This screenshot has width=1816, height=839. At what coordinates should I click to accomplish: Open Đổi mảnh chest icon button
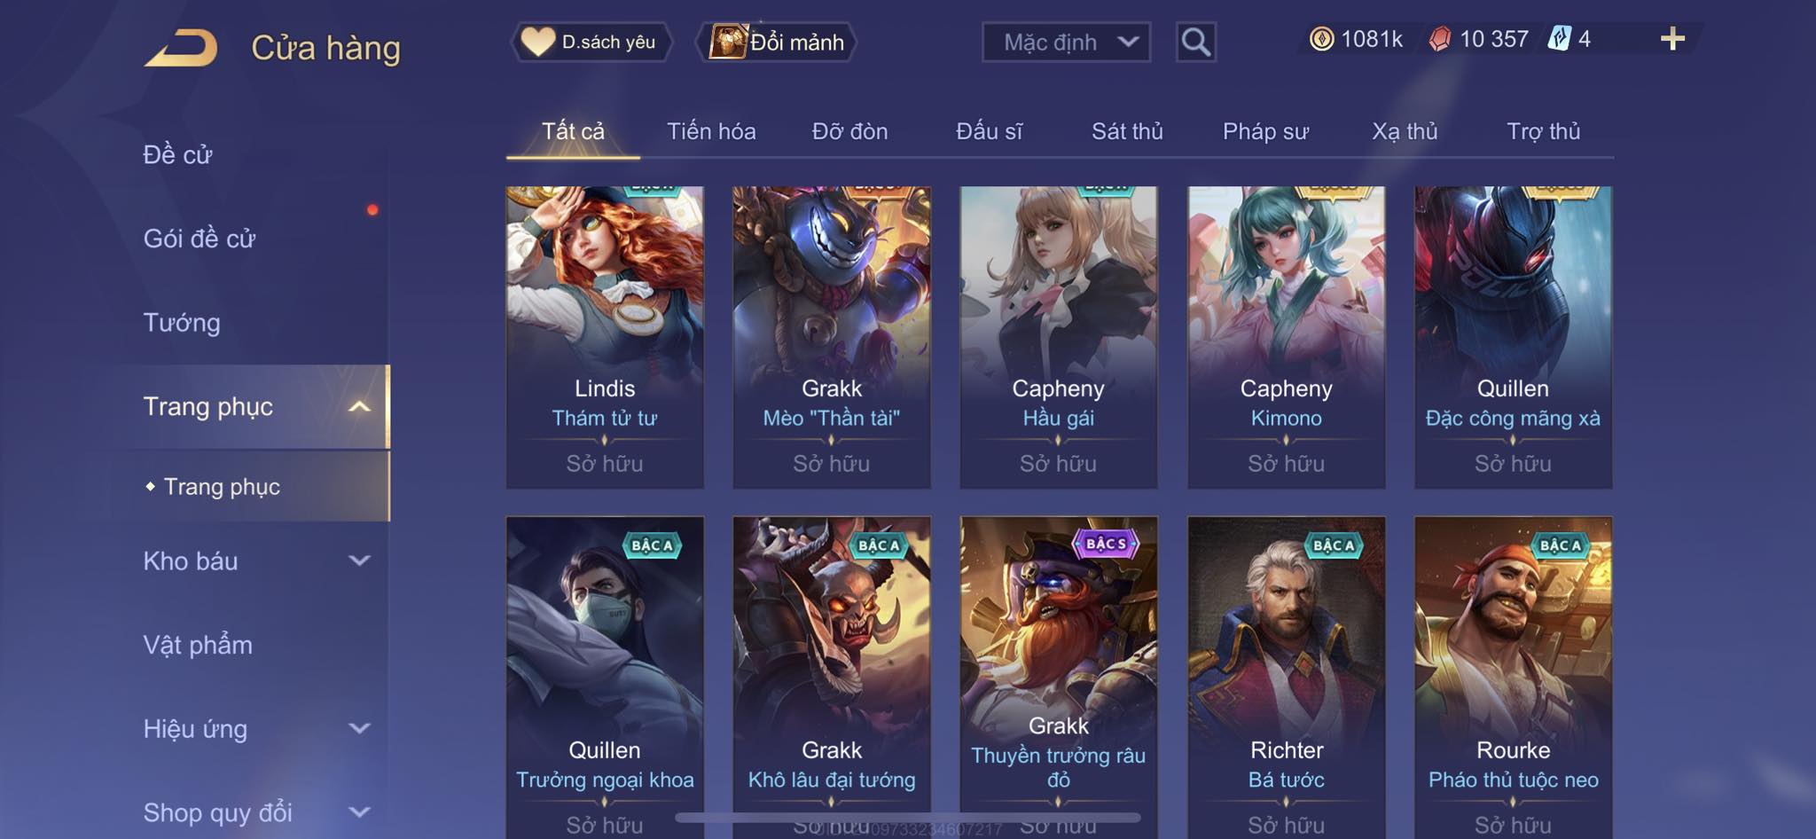[x=778, y=42]
